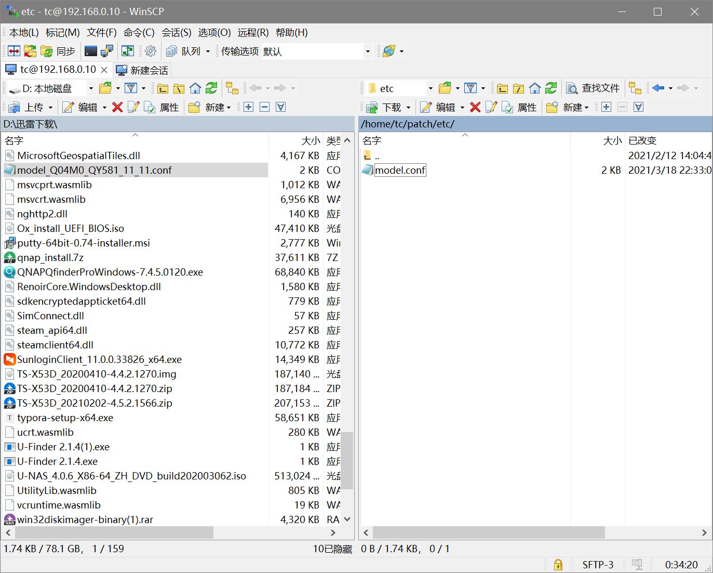
Task: Click the local unselect files minus icon
Action: click(x=264, y=107)
